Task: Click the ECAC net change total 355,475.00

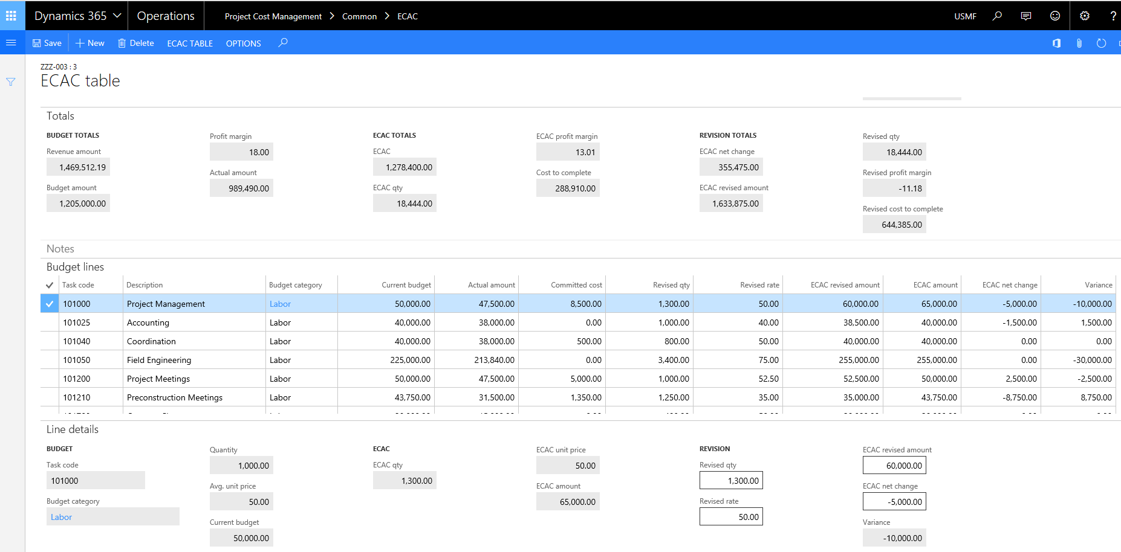Action: point(731,167)
